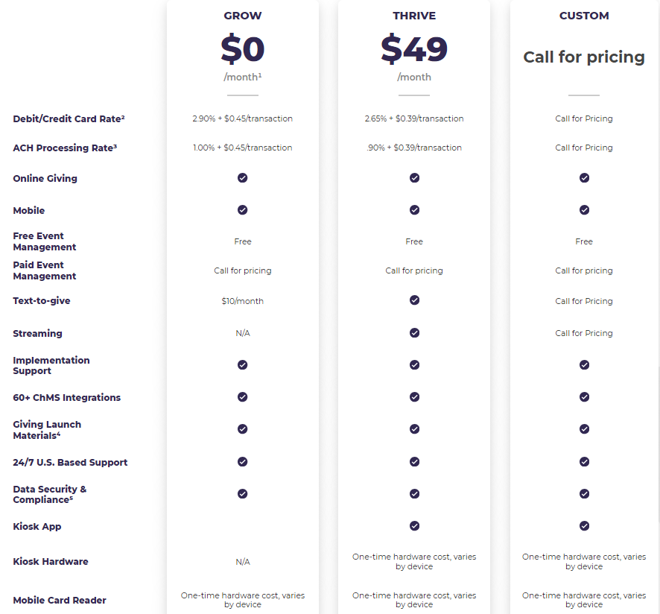Click Kiosk App checkmark in Thrive column
Viewport: 660px width, 614px height.
(414, 526)
